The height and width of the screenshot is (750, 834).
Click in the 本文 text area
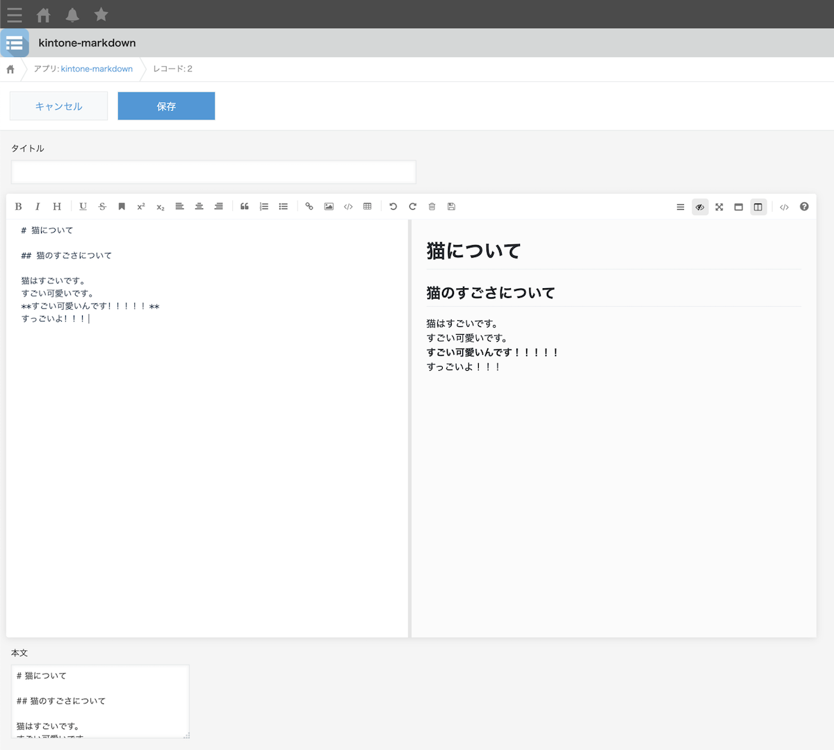pyautogui.click(x=100, y=701)
